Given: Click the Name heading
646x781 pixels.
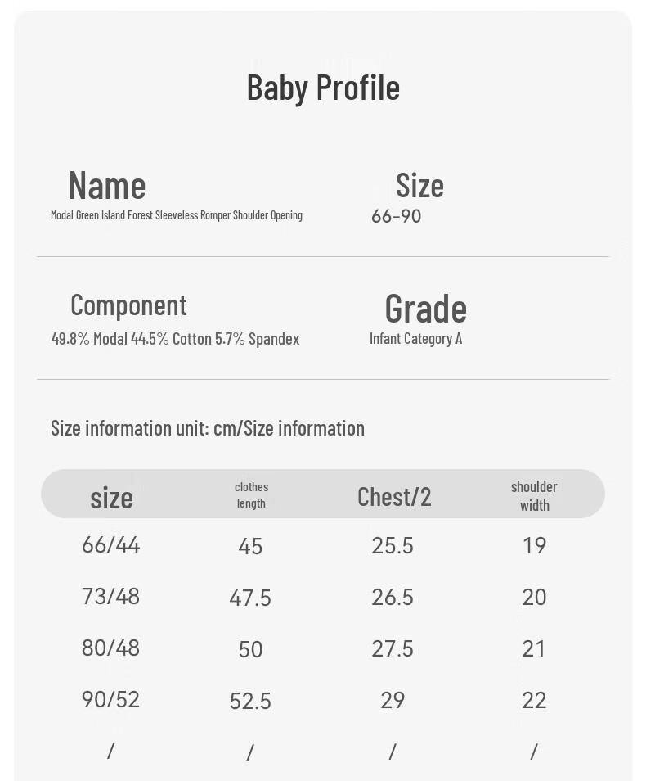Looking at the screenshot, I should pyautogui.click(x=107, y=185).
